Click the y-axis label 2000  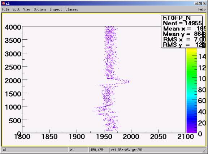(x=13, y=81)
